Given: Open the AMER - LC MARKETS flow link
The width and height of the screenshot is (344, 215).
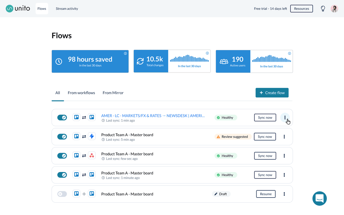Looking at the screenshot, I should pyautogui.click(x=153, y=116).
